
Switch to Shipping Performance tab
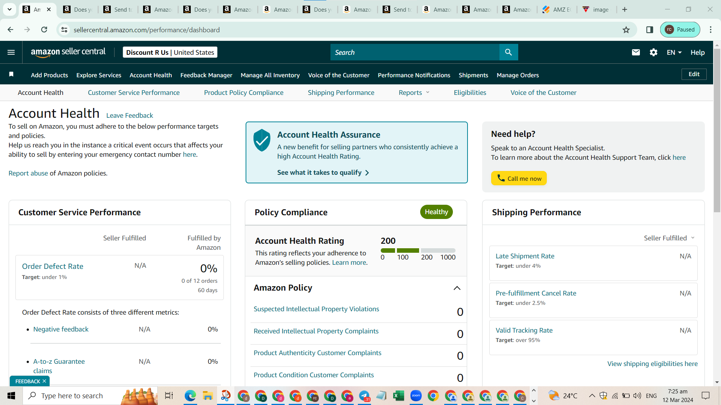pyautogui.click(x=341, y=93)
